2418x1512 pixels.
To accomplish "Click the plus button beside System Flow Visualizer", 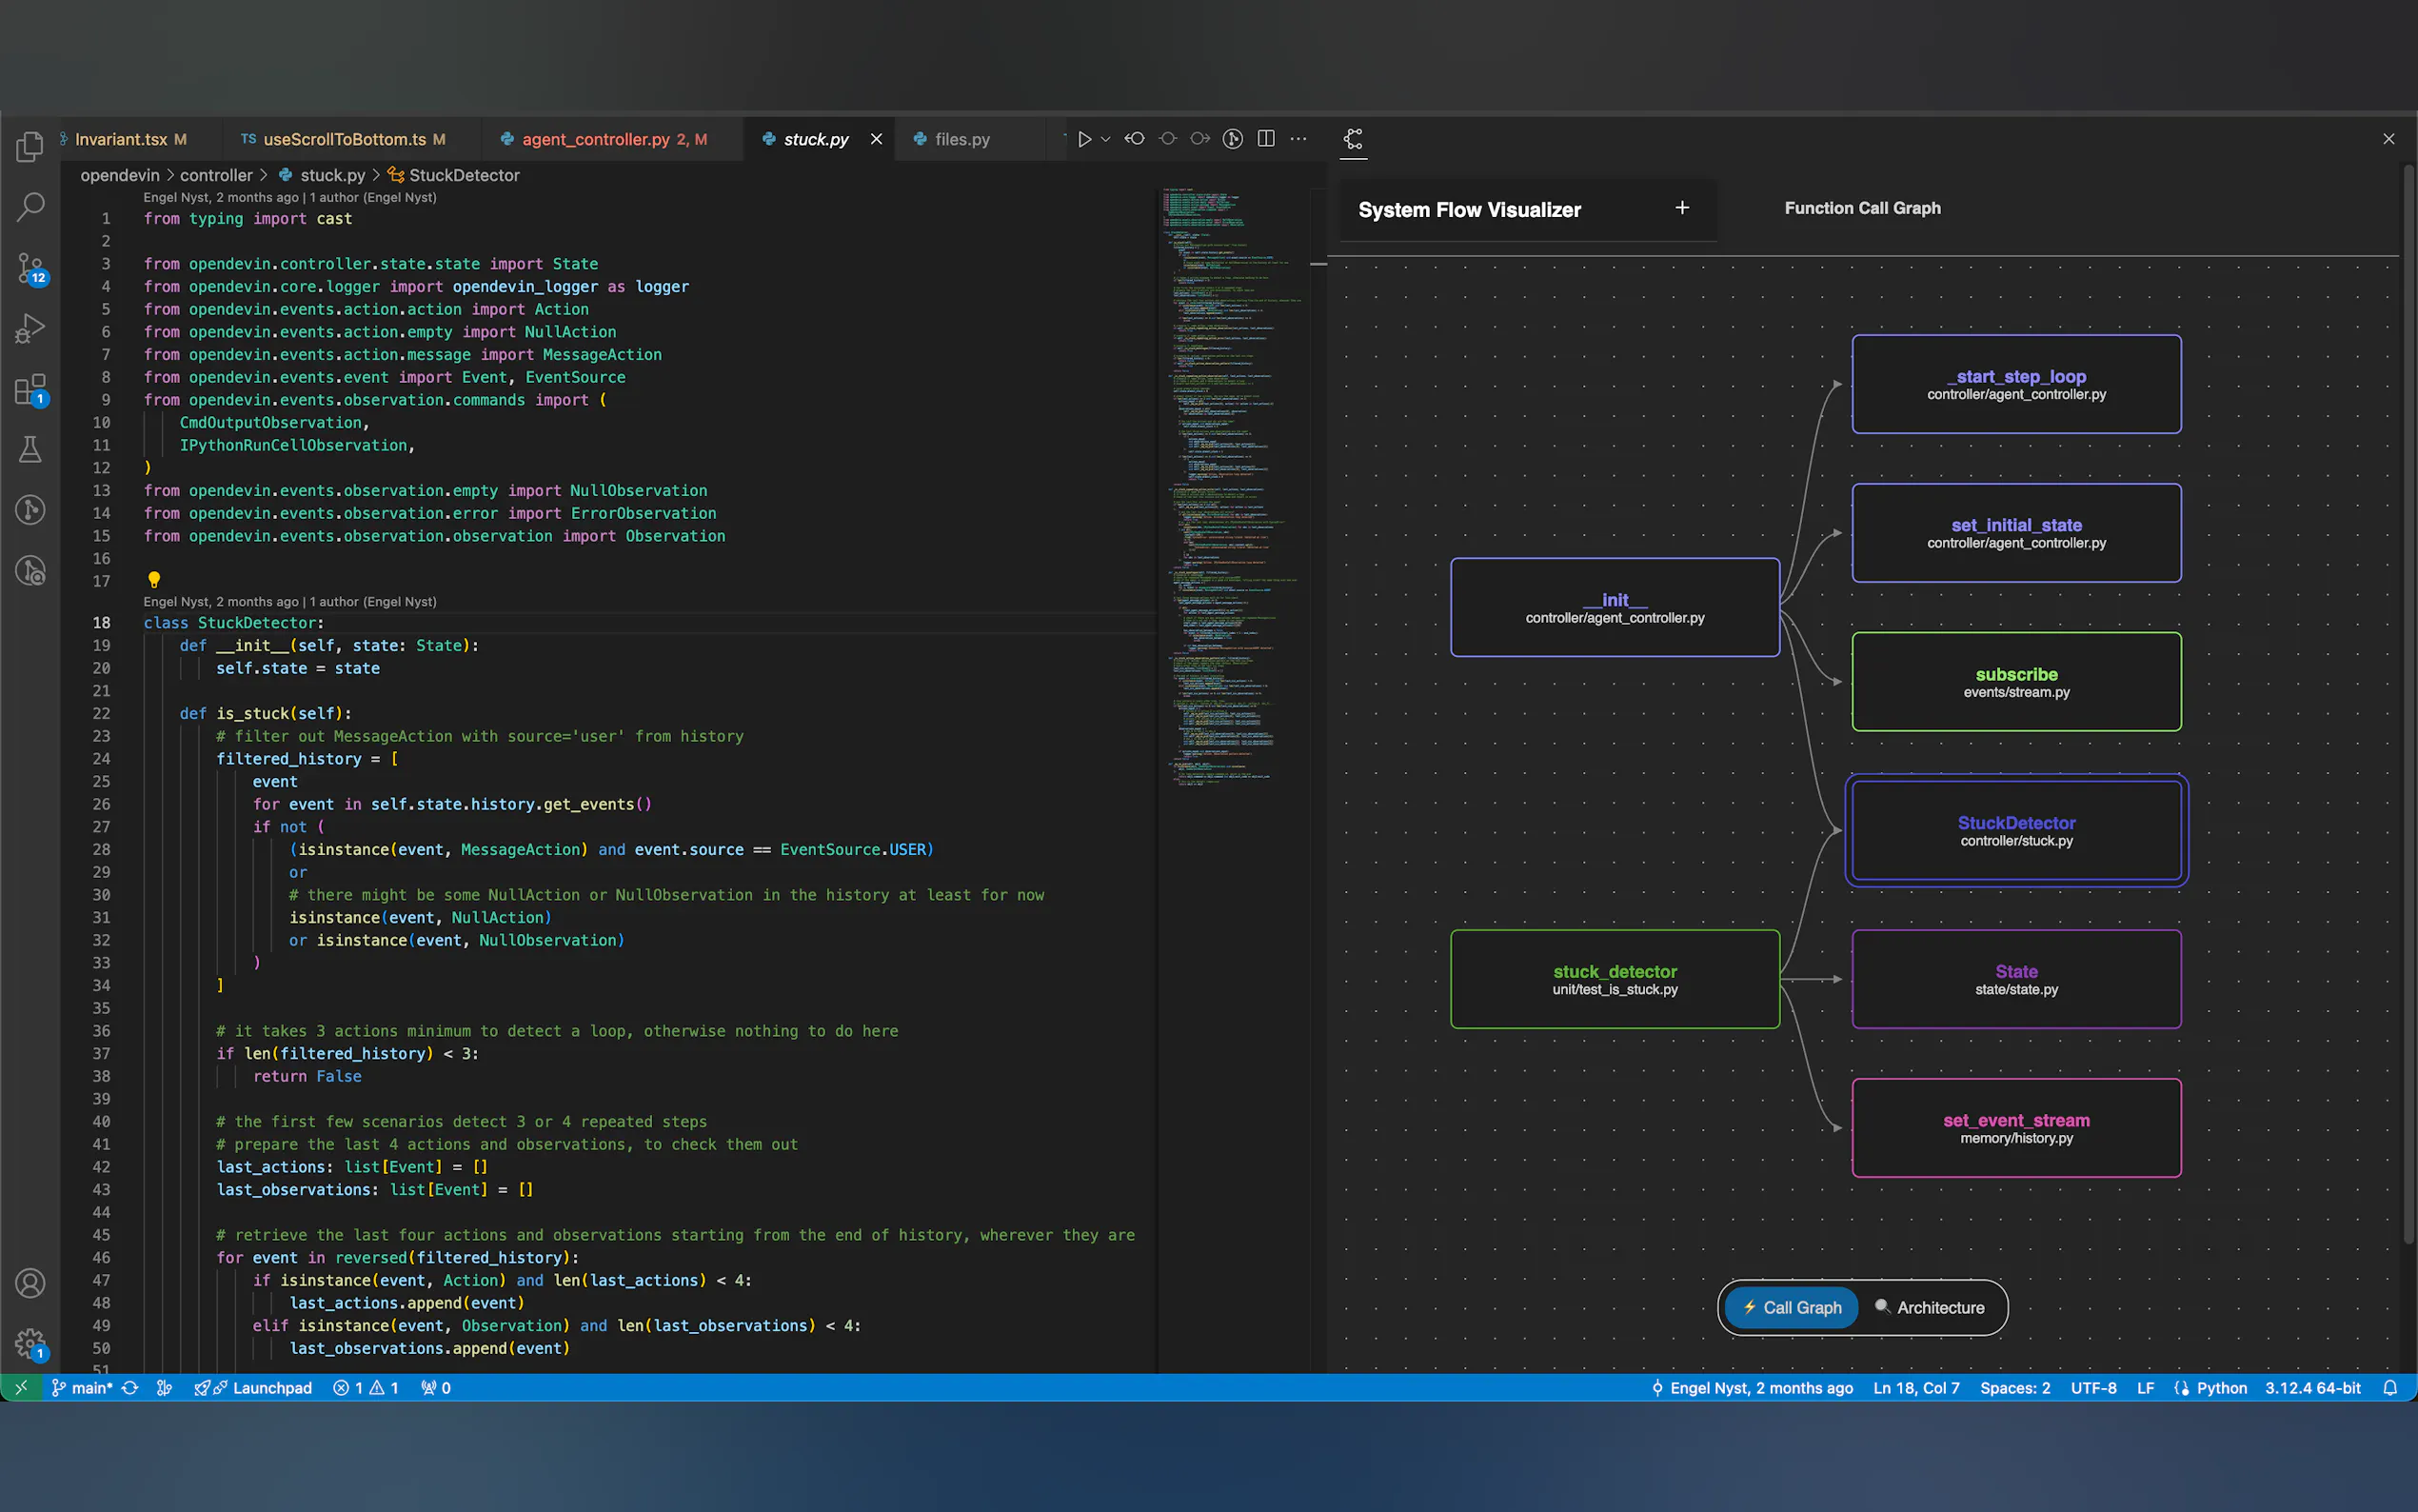I will tap(1682, 208).
